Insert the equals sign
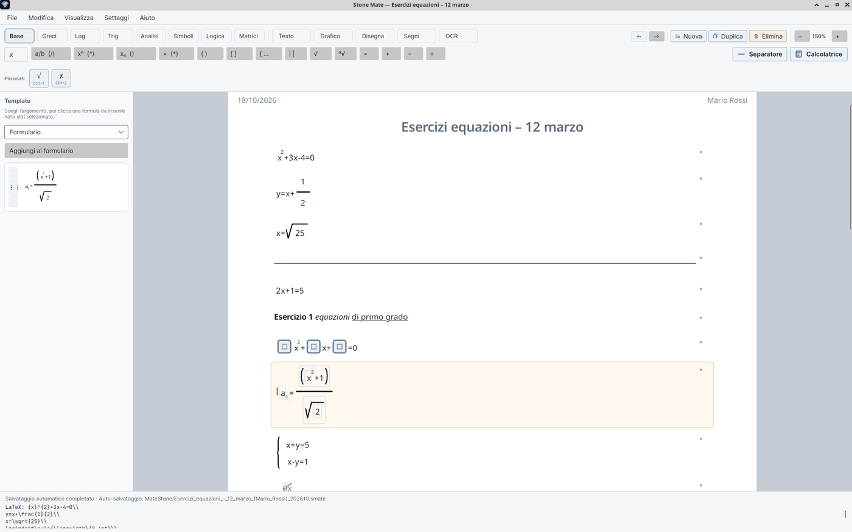 (x=369, y=54)
